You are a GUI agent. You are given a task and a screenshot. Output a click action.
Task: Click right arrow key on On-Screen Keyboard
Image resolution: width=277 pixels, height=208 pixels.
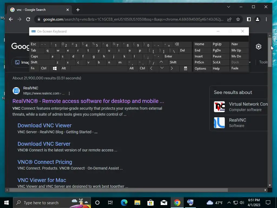tap(172, 68)
